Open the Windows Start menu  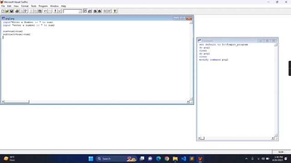pos(91,158)
